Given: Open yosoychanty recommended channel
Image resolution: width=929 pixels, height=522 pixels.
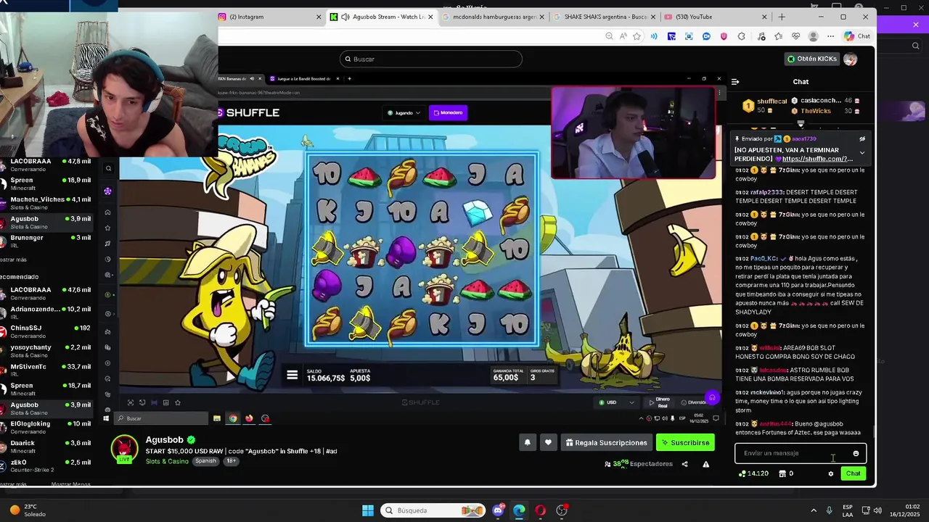Looking at the screenshot, I should click(x=48, y=351).
